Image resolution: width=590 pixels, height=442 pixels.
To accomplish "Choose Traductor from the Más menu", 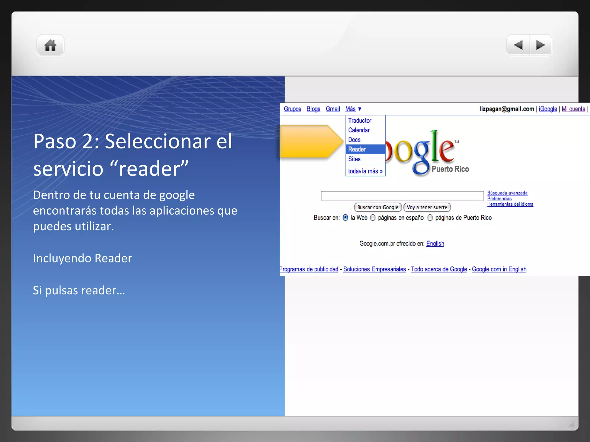I will 360,121.
